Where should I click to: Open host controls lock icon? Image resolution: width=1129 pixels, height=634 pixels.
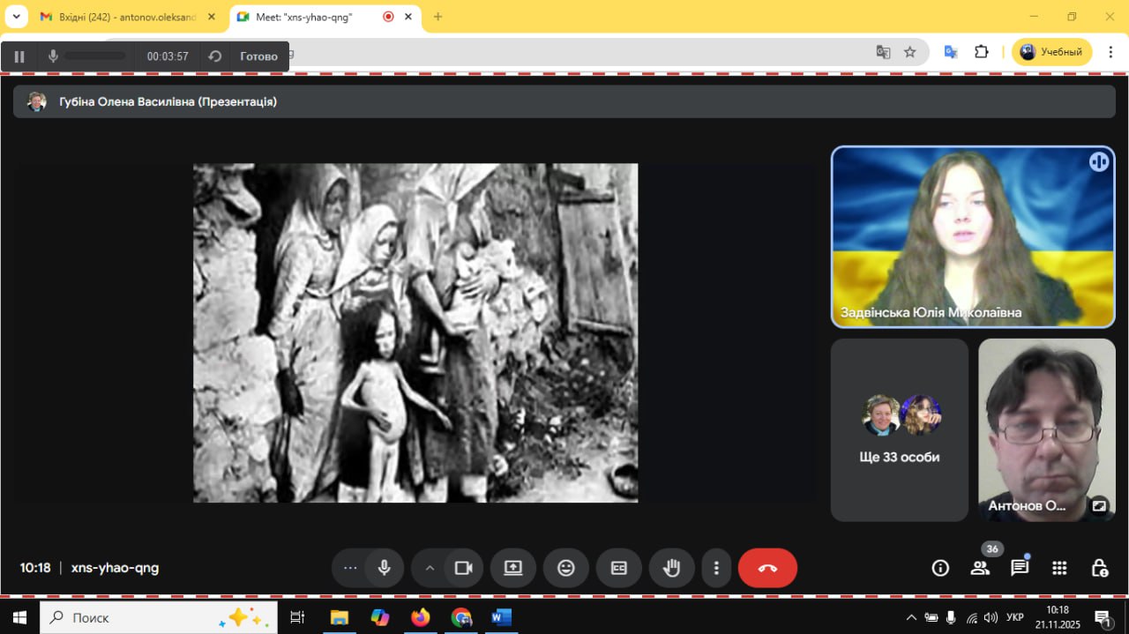(1099, 568)
